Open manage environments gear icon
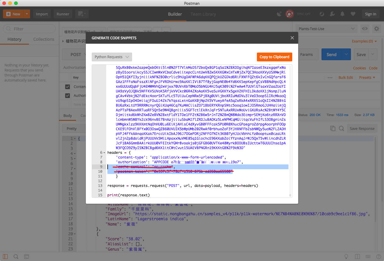384x261 pixels. 376,29
